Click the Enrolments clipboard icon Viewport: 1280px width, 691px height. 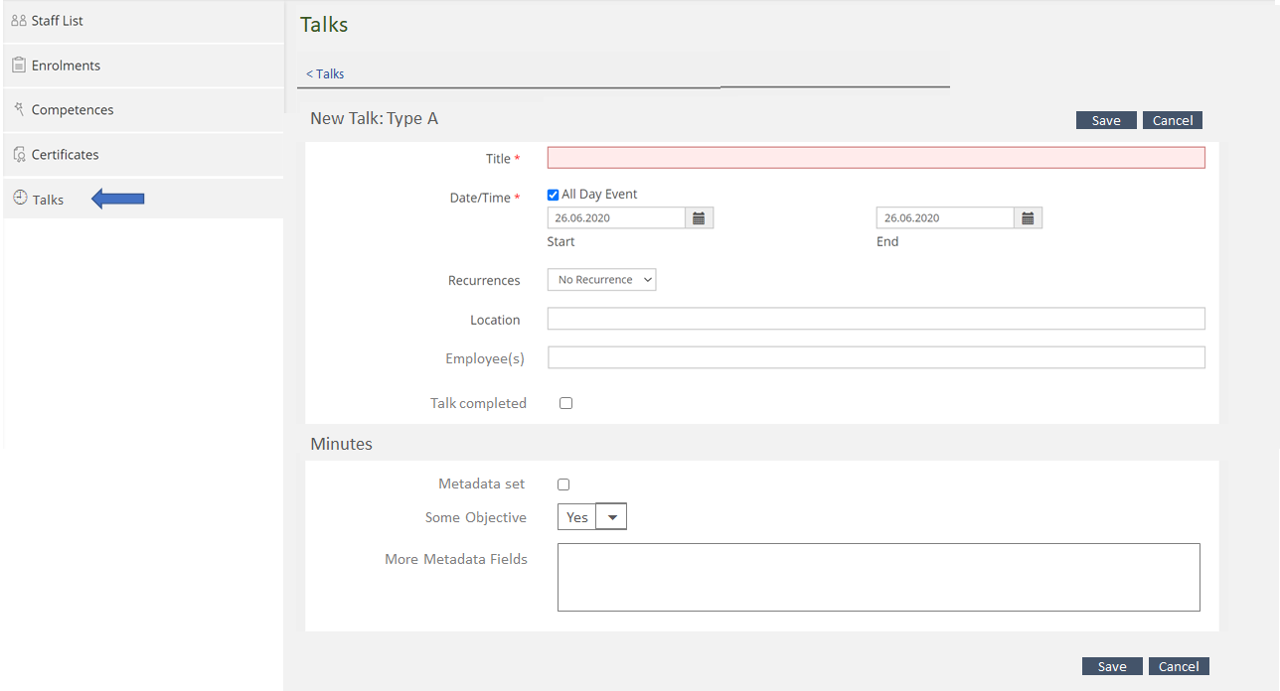[18, 66]
